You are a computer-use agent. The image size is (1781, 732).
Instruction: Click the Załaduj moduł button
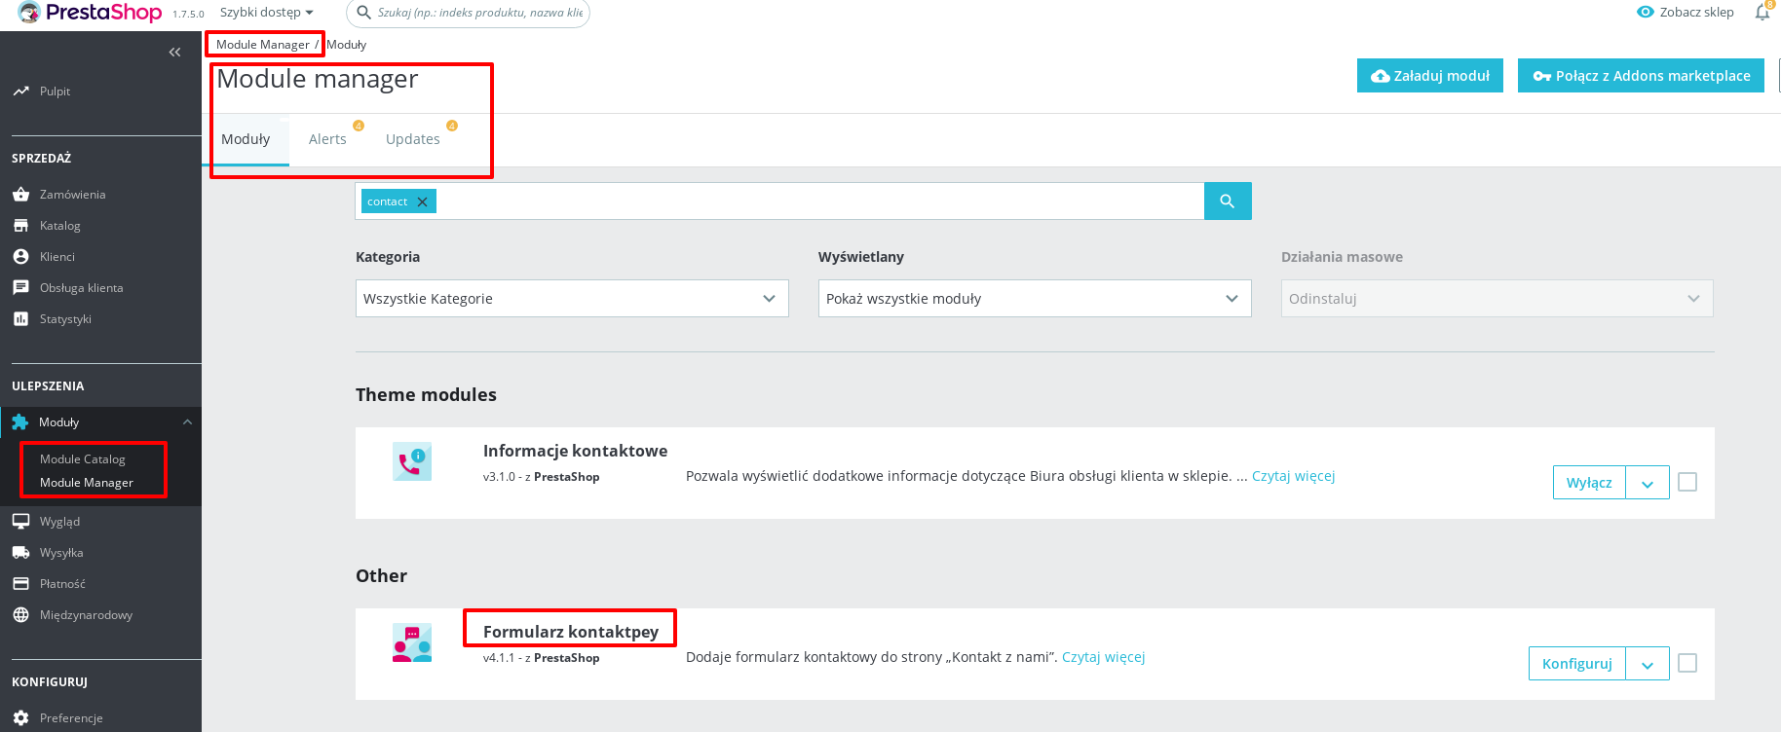point(1430,76)
